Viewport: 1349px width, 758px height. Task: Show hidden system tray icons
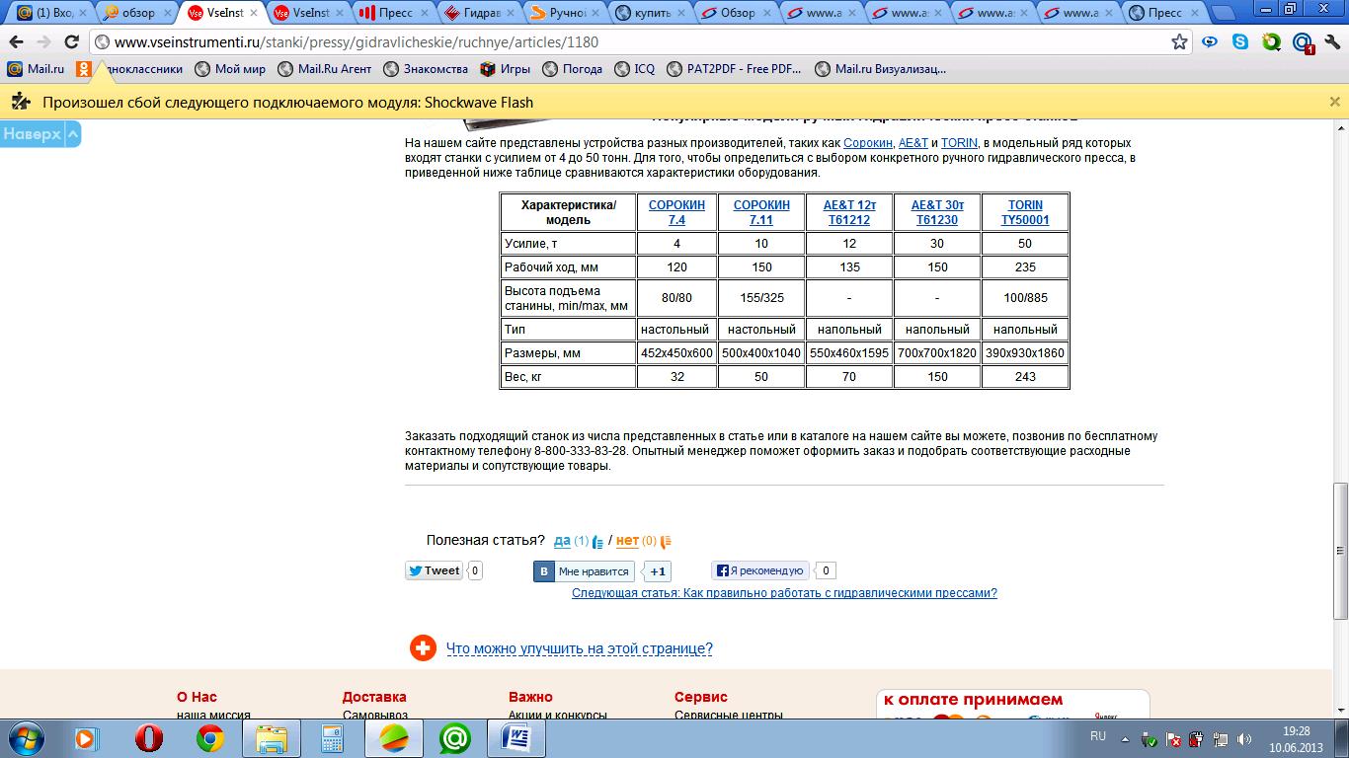click(x=1125, y=738)
